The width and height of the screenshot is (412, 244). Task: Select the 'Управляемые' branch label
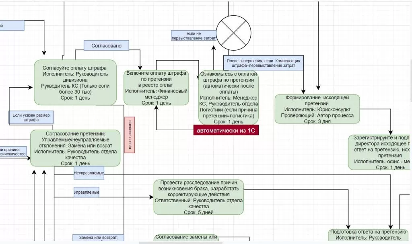86,193
